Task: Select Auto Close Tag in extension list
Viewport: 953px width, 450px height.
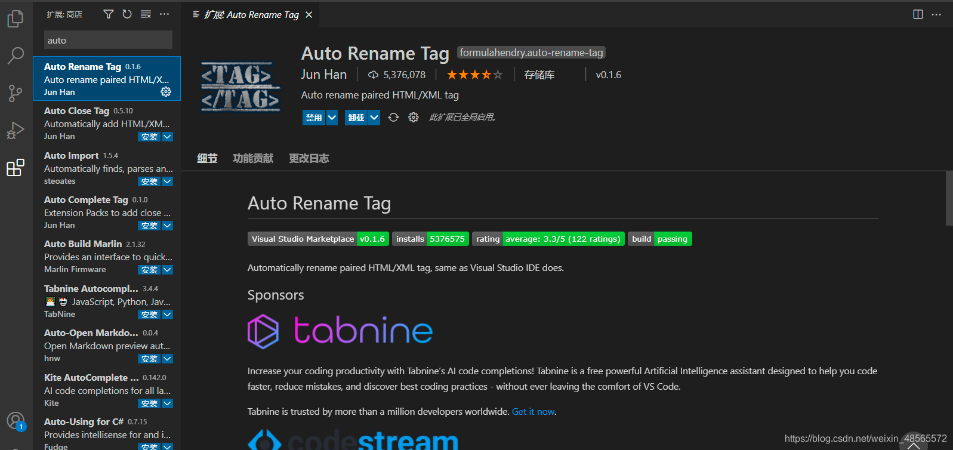Action: pos(107,124)
